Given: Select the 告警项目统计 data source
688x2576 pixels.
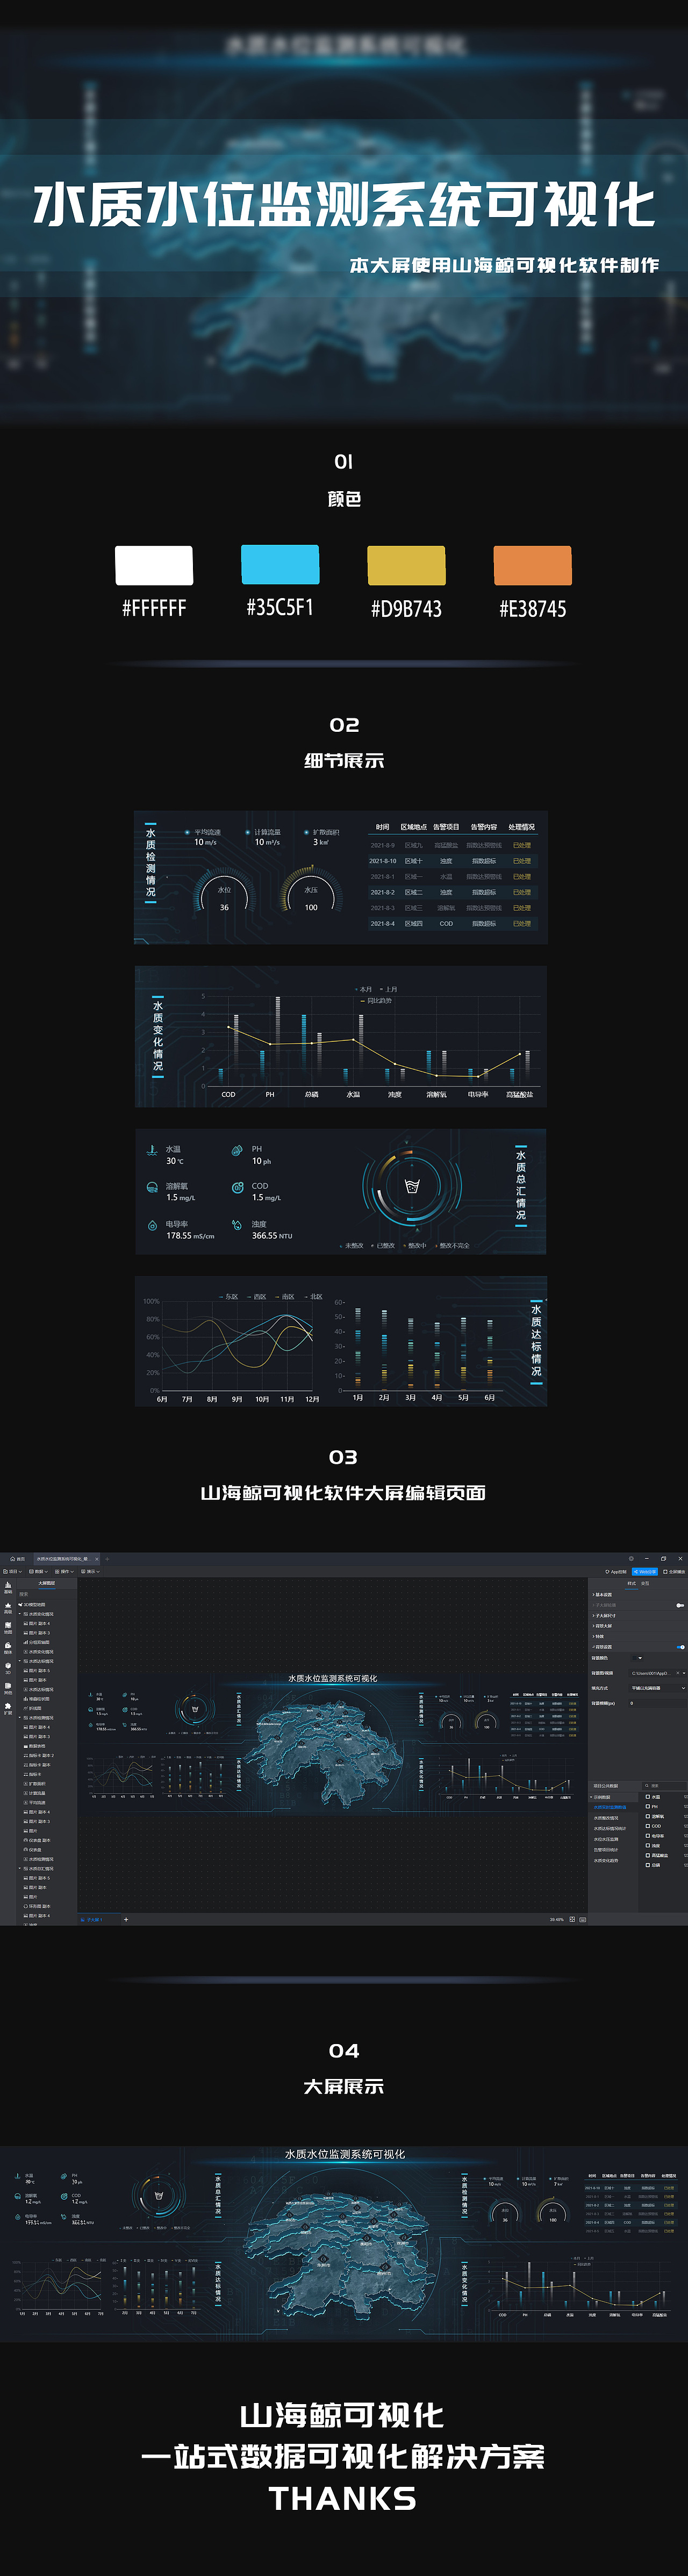Looking at the screenshot, I should 606,1850.
